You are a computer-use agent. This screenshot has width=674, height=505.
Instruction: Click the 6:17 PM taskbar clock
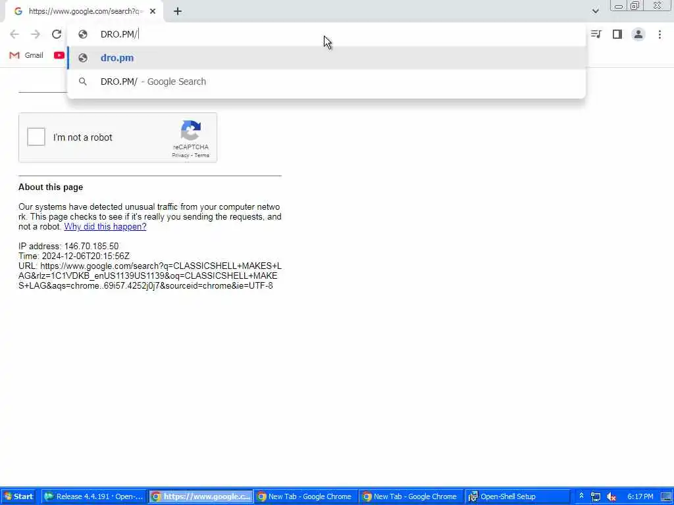640,496
